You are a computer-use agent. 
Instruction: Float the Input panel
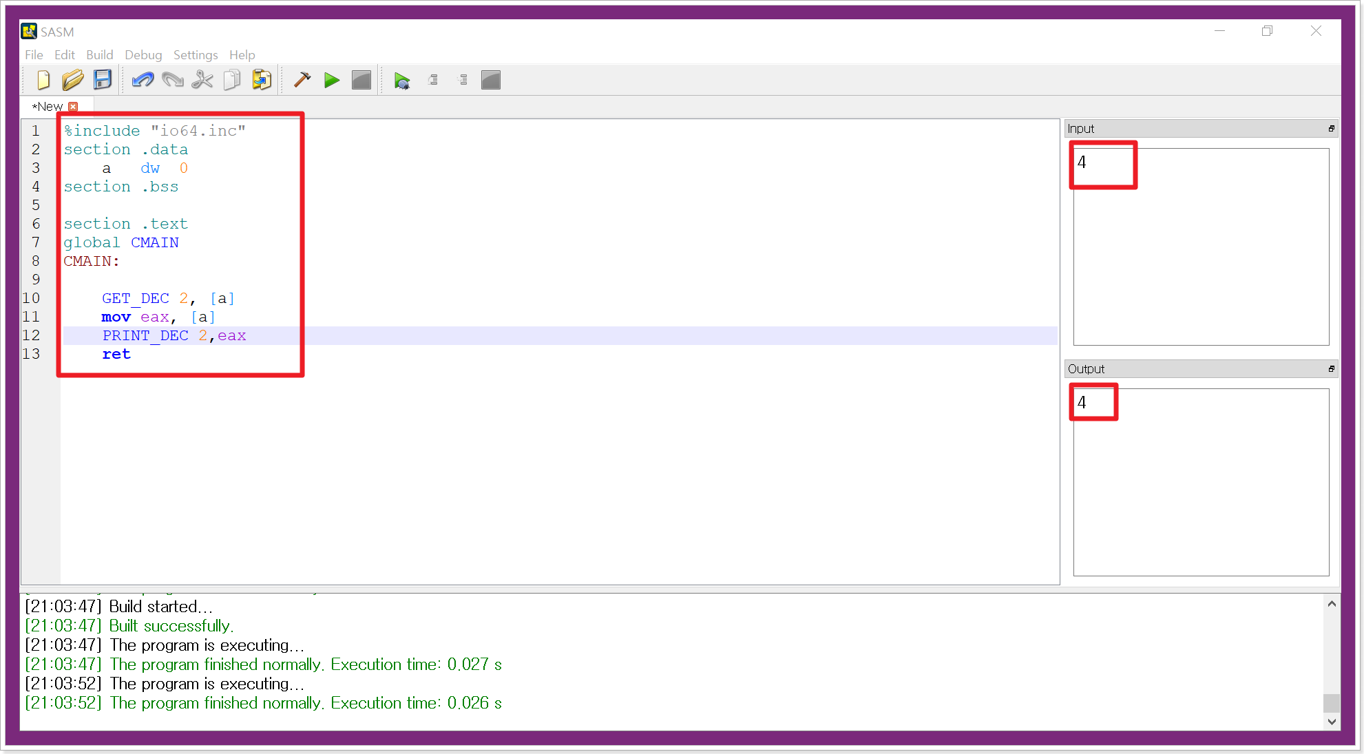[1331, 129]
